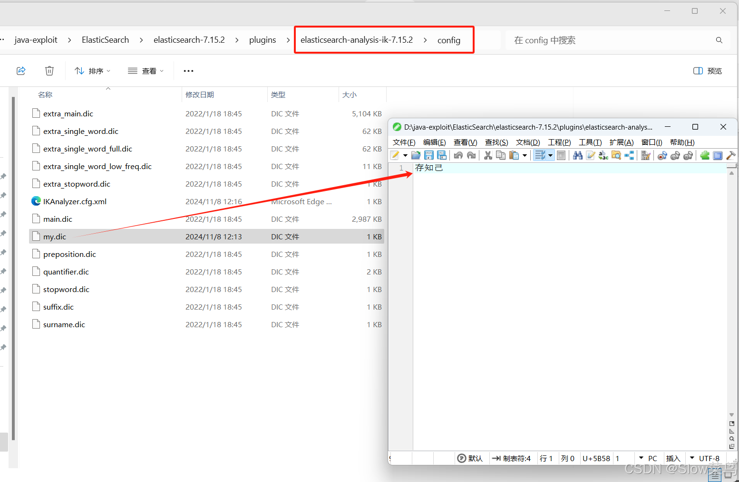Open a file using the folder icon
Image resolution: width=739 pixels, height=482 pixels.
pyautogui.click(x=416, y=155)
